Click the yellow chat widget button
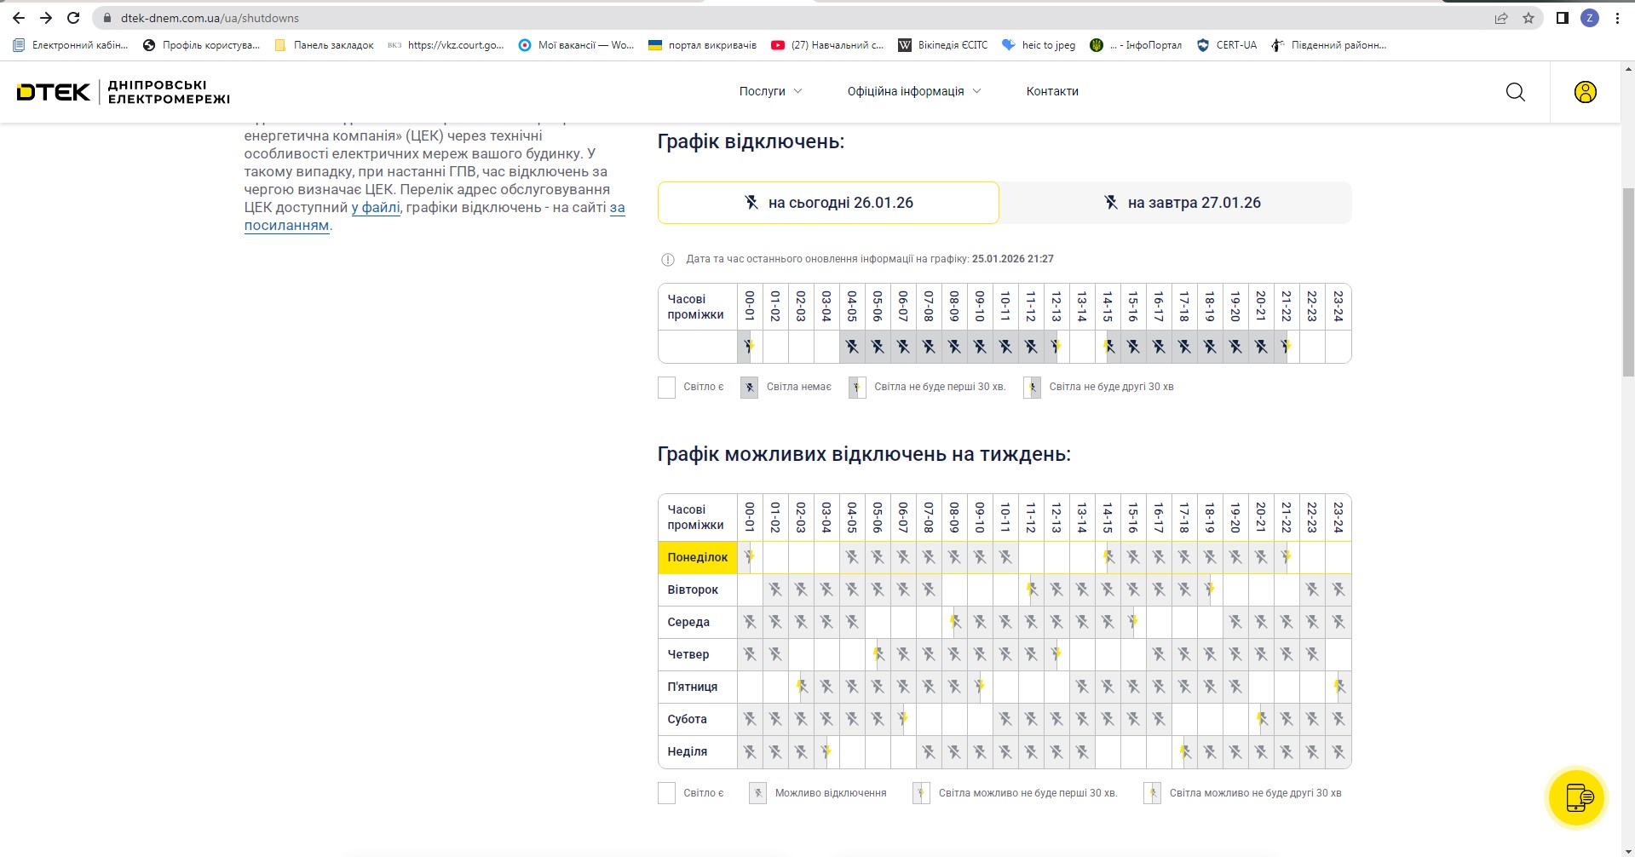The image size is (1635, 857). (x=1576, y=798)
